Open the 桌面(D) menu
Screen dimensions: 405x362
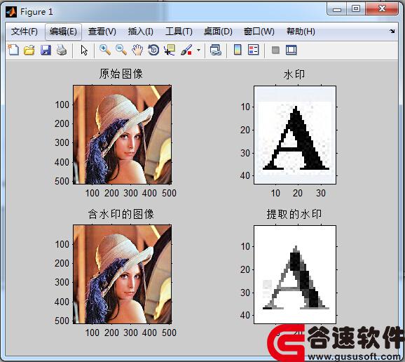218,32
